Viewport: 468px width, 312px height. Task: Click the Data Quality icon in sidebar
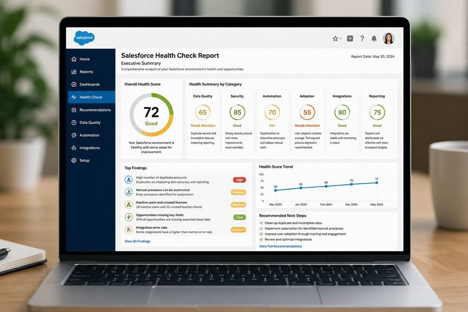(74, 122)
